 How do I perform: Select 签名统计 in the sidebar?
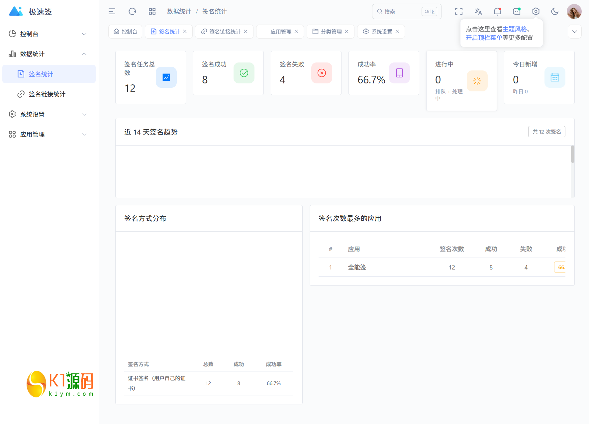pyautogui.click(x=49, y=74)
